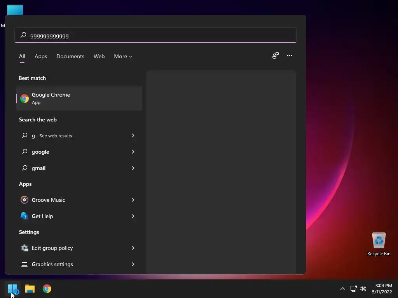Click 'g - See web results' text
Image resolution: width=398 pixels, height=298 pixels.
52,136
